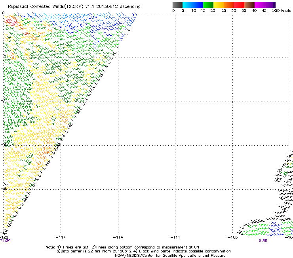The width and height of the screenshot is (293, 258).
Task: Click the yellow 20-25 knots color segment
Action: tap(219, 5)
